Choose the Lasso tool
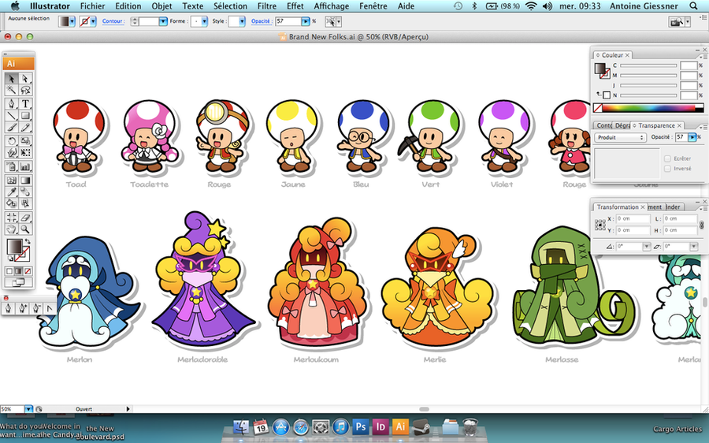709x443 pixels. (25, 91)
